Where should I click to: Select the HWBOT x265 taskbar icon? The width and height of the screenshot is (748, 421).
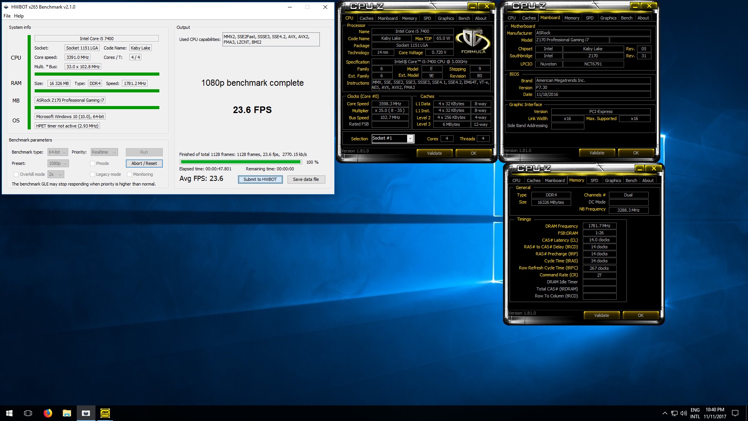click(x=86, y=413)
